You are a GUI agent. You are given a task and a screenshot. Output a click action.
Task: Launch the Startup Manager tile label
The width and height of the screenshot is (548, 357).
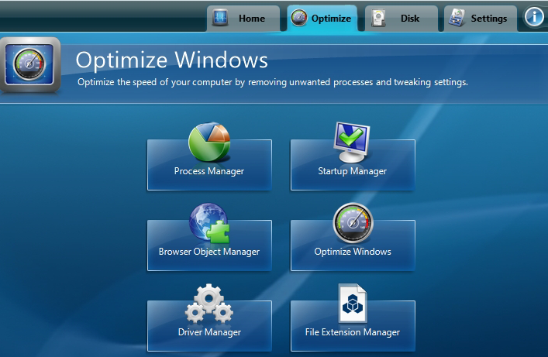tap(353, 171)
